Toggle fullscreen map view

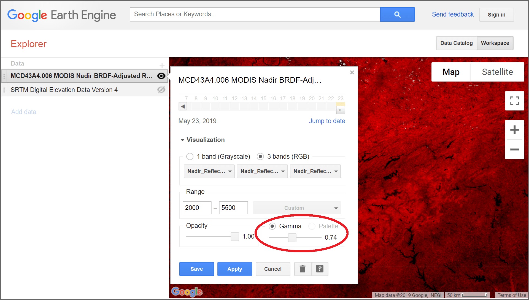point(514,101)
